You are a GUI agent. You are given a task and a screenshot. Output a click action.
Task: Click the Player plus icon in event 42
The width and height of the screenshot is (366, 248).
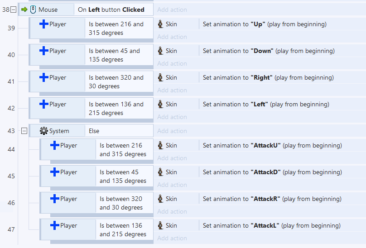43,104
